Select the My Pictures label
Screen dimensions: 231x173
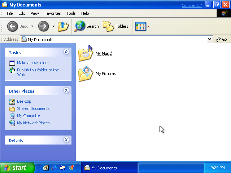pos(106,74)
